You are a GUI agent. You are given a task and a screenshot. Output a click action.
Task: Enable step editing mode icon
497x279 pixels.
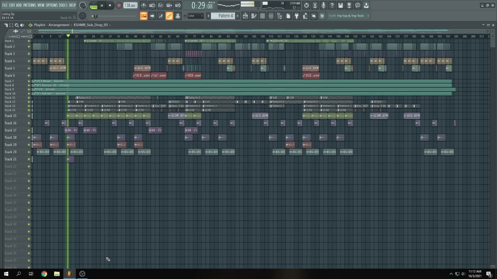click(161, 16)
